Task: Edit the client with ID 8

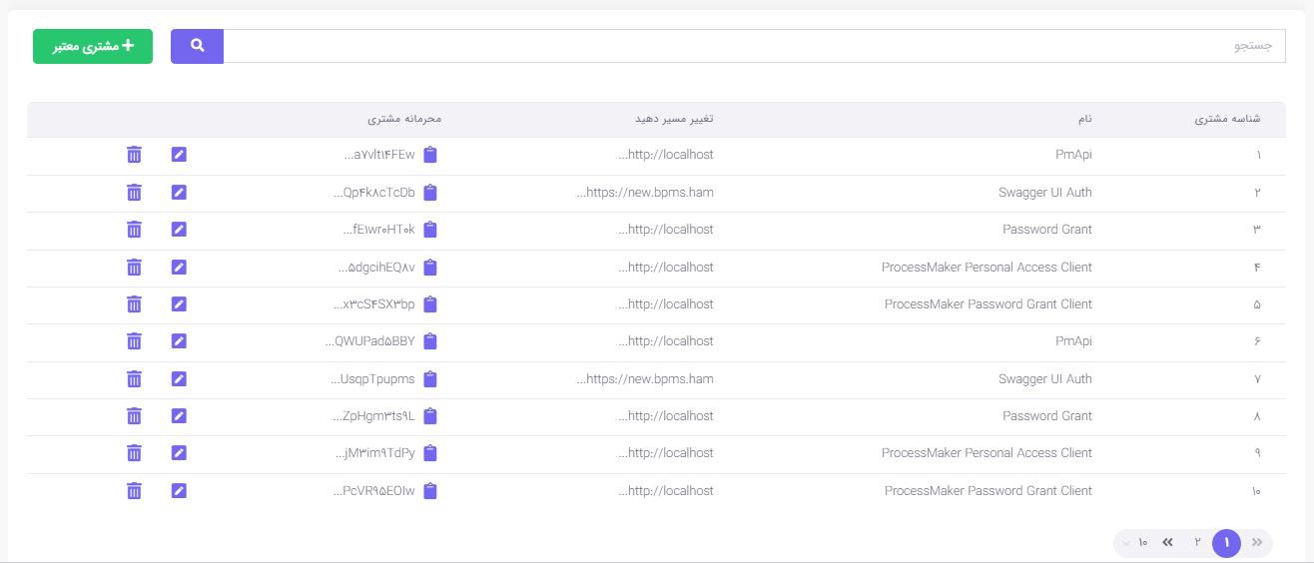Action: [179, 416]
